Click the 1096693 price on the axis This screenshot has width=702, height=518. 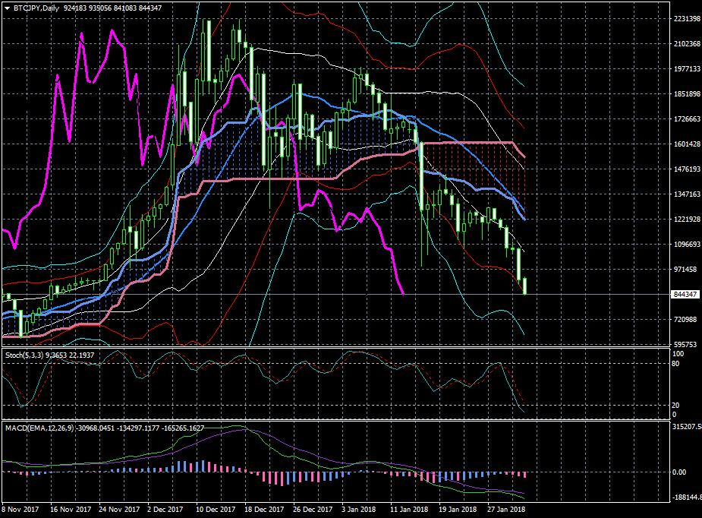pos(686,245)
